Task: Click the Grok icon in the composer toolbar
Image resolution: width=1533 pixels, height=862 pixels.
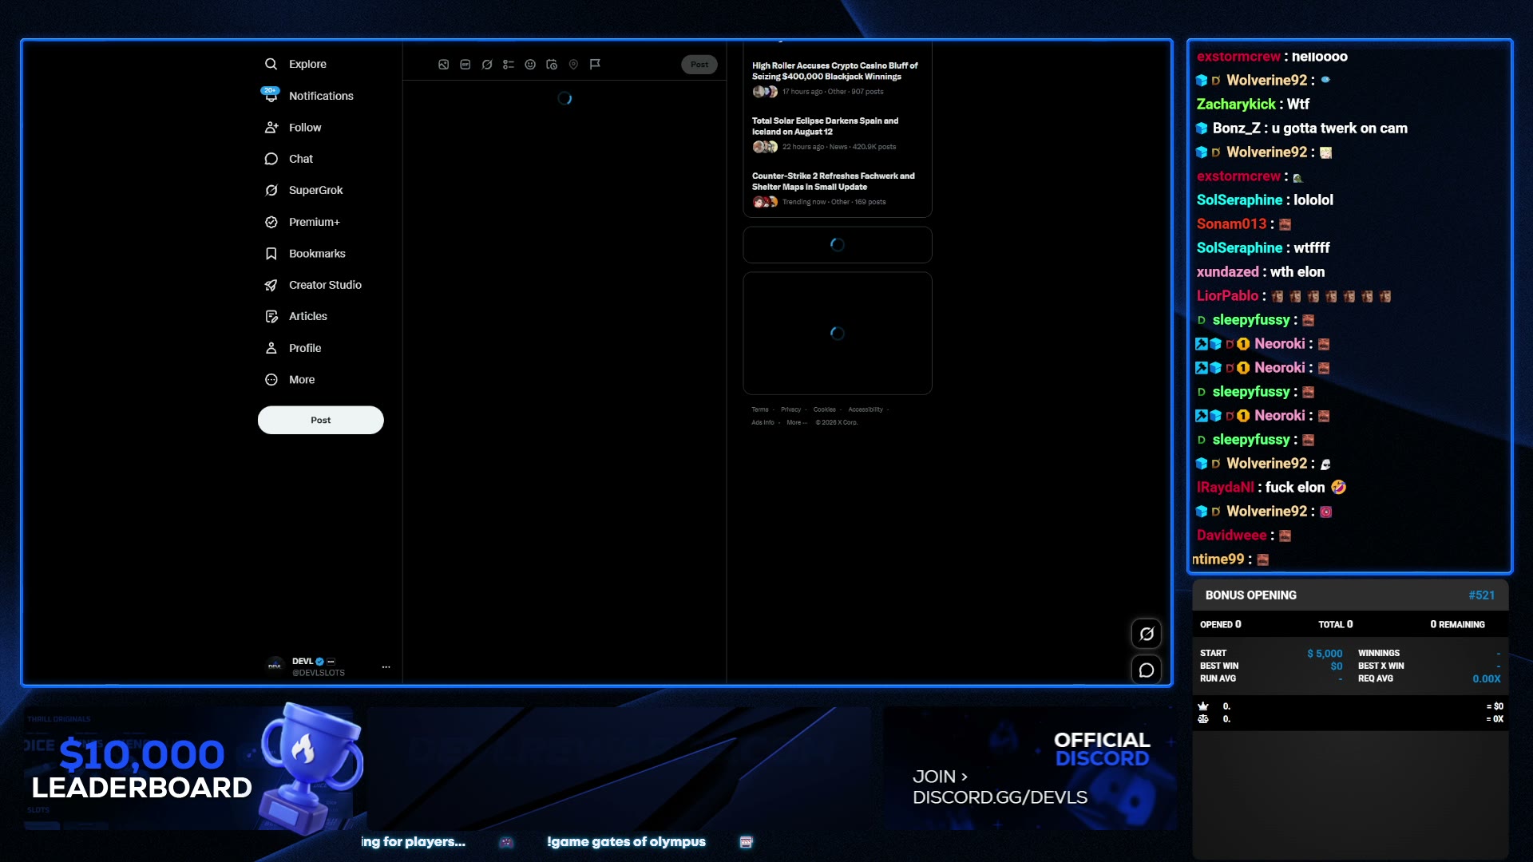Action: click(487, 65)
